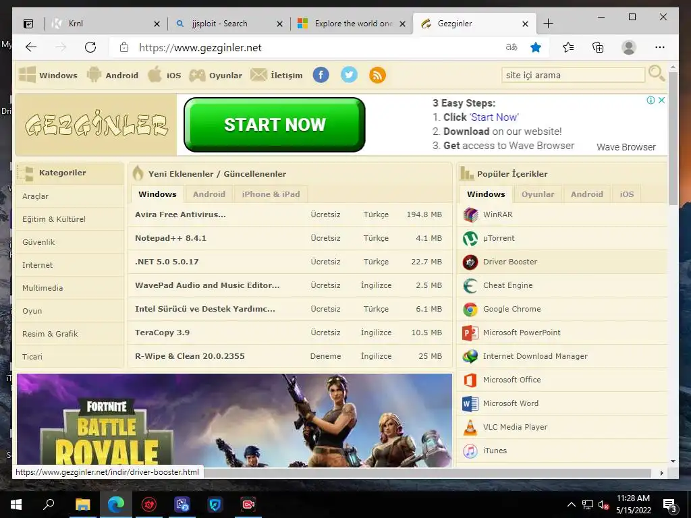The height and width of the screenshot is (518, 691).
Task: Open Oyunlar in the site navigation
Action: pyautogui.click(x=215, y=75)
